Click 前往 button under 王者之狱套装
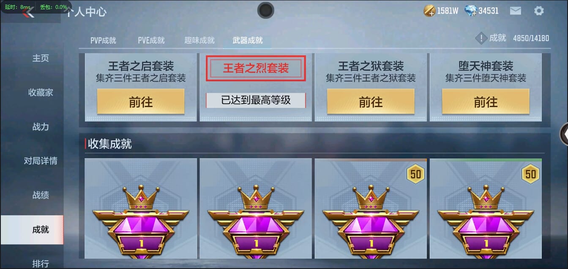This screenshot has width=568, height=269. pyautogui.click(x=371, y=102)
